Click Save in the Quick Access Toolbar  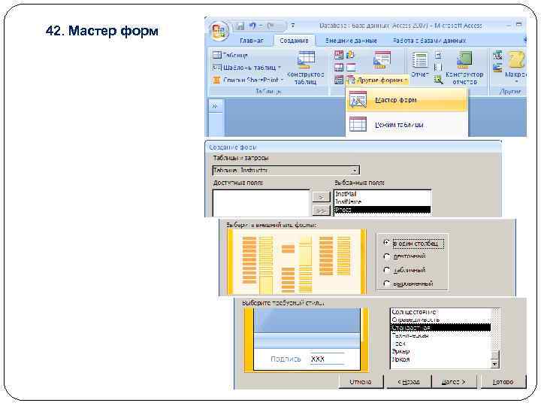click(x=240, y=26)
